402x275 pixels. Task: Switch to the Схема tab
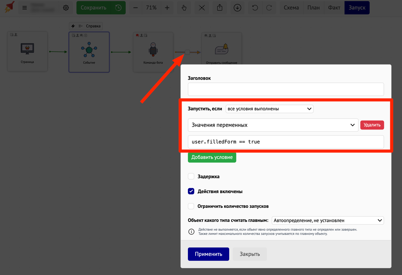[x=291, y=8]
